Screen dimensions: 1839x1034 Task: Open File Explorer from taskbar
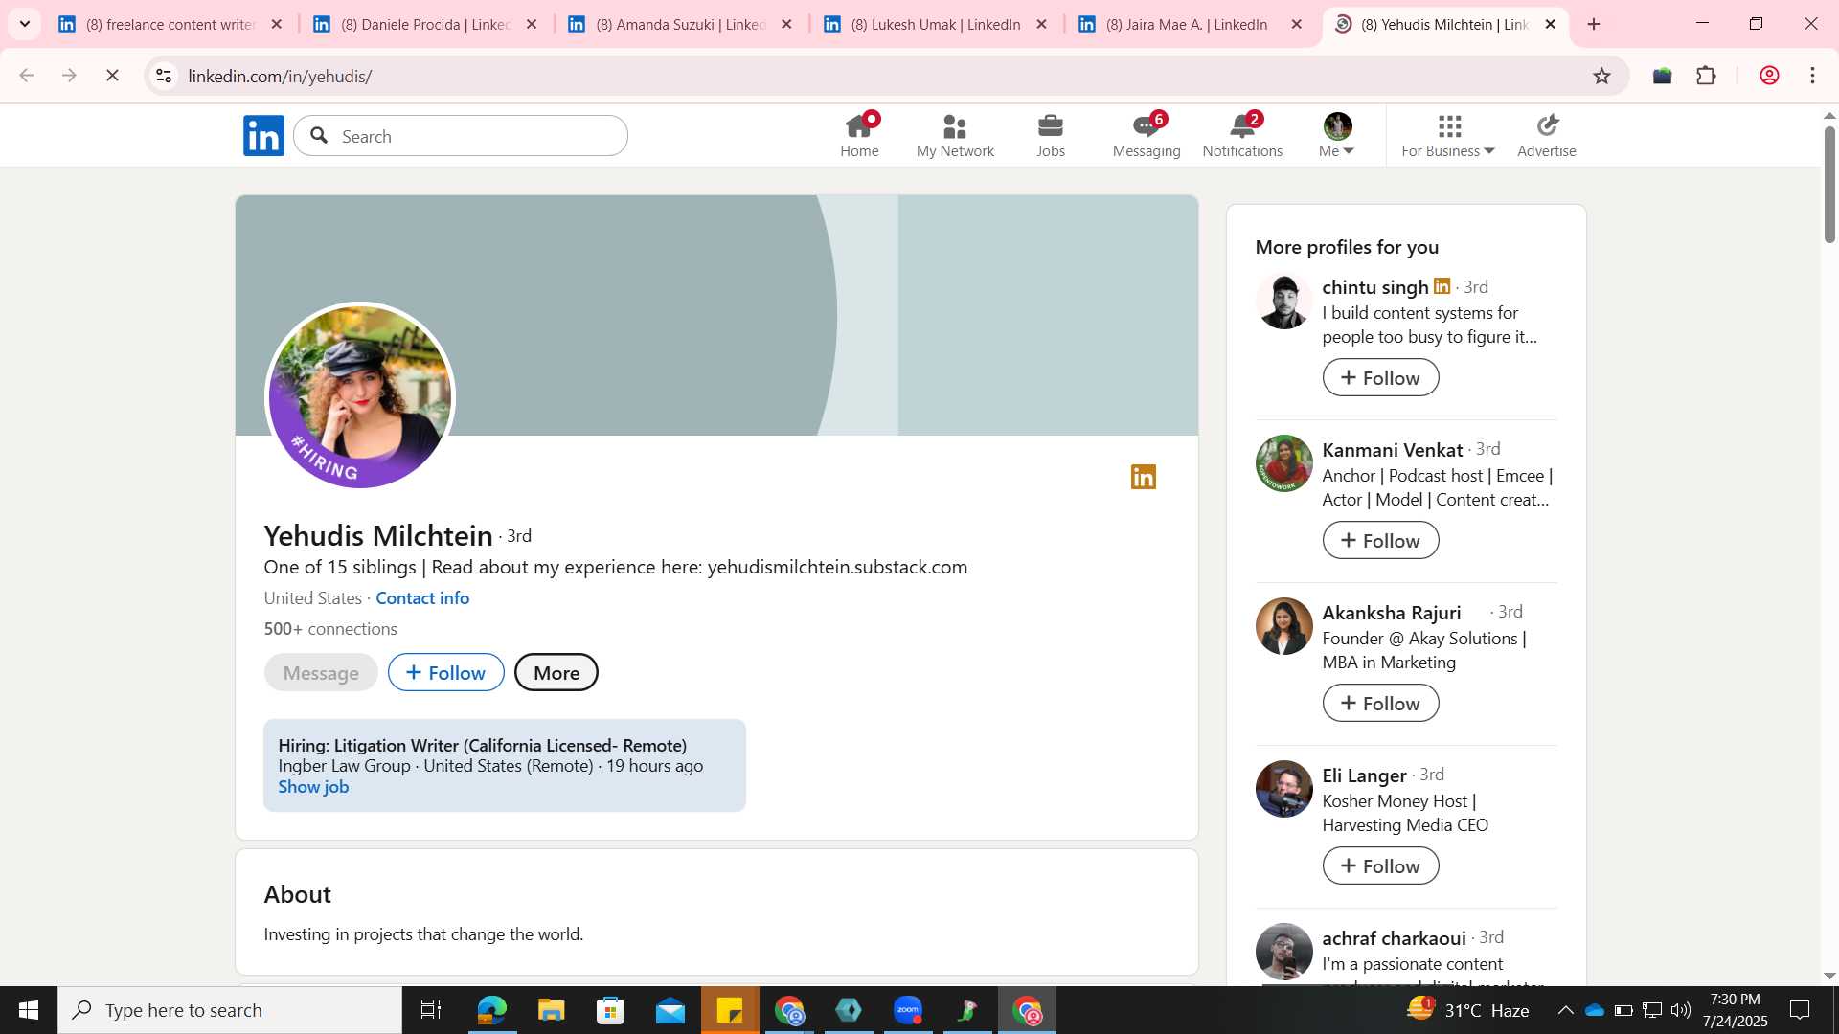(551, 1010)
